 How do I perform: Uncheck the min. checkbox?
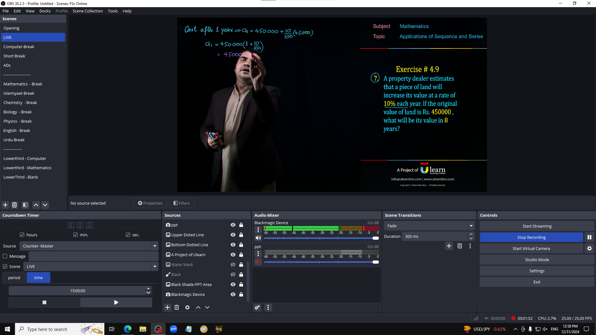pyautogui.click(x=76, y=235)
